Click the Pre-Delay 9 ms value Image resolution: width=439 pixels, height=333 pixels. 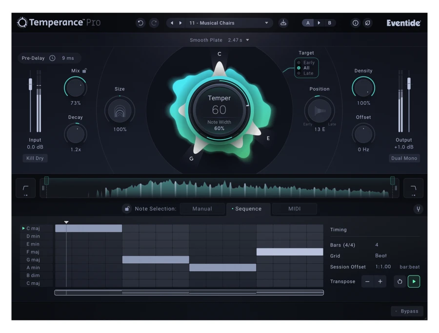pyautogui.click(x=68, y=58)
